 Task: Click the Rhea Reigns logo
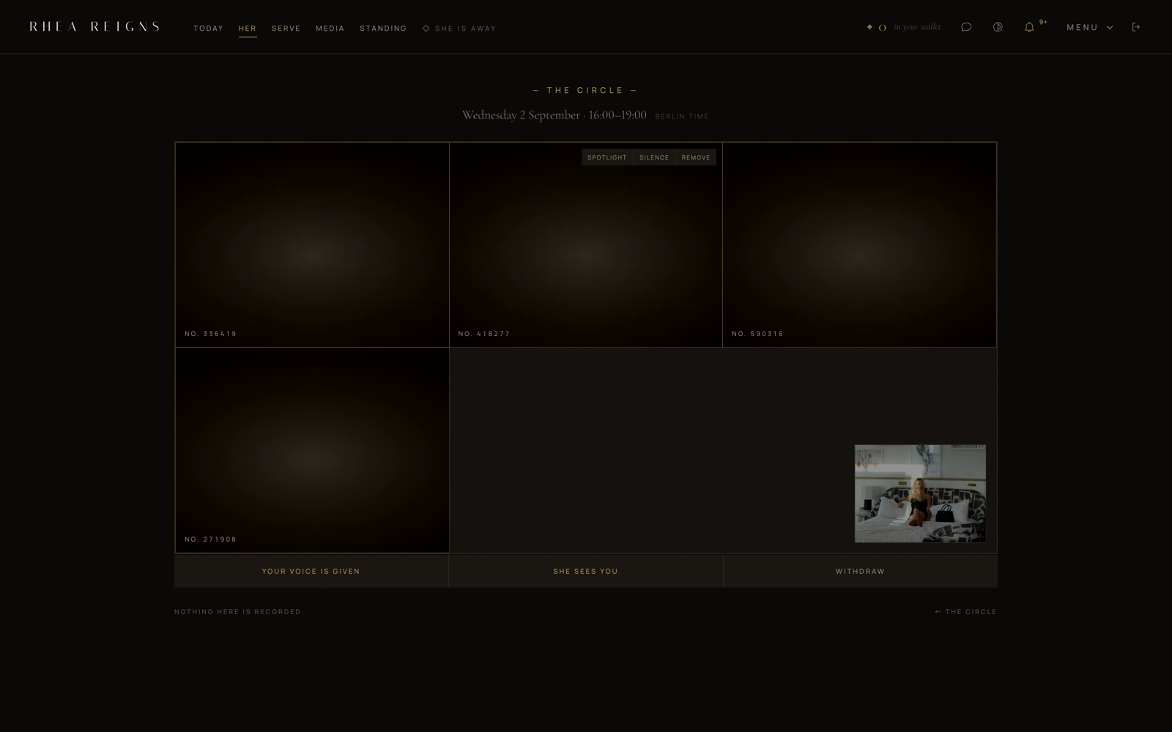(x=94, y=26)
